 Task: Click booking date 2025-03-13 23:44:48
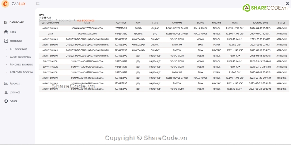coord(260,61)
